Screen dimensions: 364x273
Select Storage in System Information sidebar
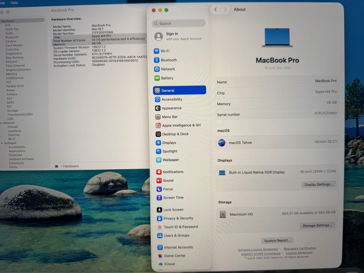tap(12, 111)
